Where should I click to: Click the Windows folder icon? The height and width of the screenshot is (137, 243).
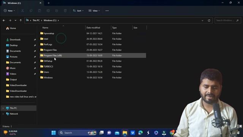[x=42, y=77]
